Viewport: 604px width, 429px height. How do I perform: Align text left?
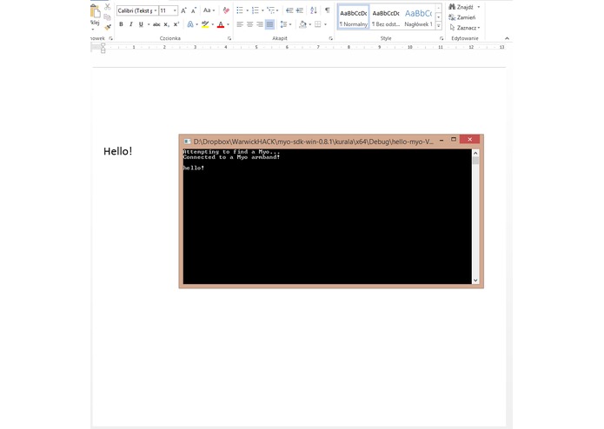coord(240,24)
